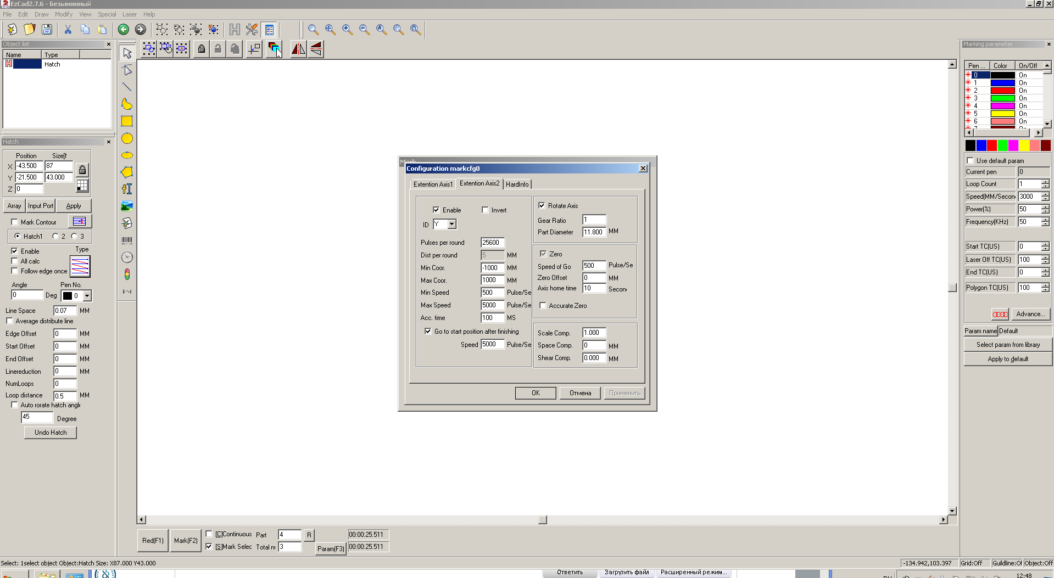Open the Laser menu
Image resolution: width=1054 pixels, height=578 pixels.
tap(129, 14)
